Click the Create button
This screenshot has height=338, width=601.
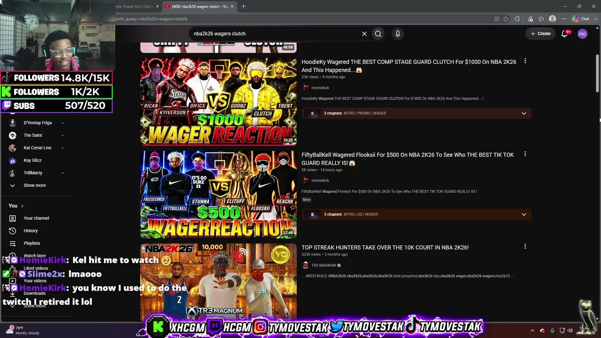point(540,34)
